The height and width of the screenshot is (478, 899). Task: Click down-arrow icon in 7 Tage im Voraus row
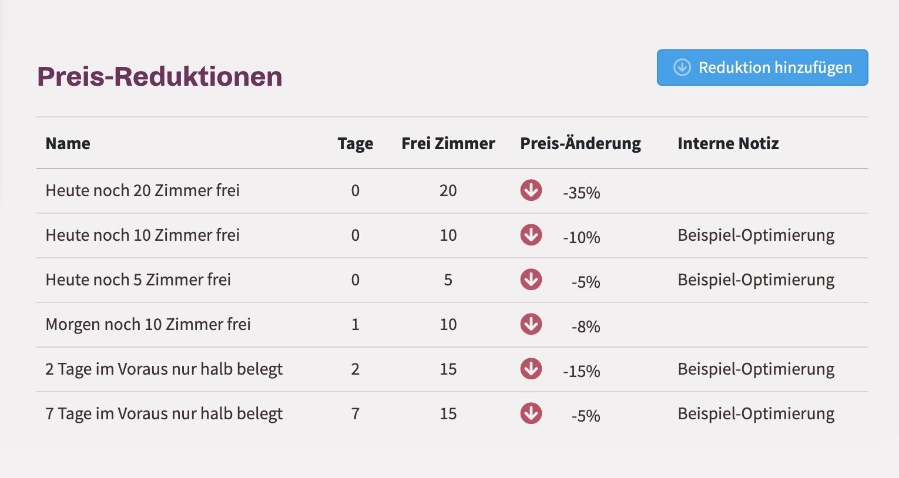531,413
